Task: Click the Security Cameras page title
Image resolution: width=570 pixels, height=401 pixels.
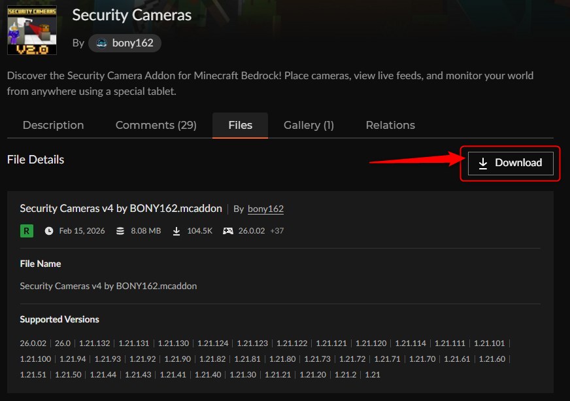Action: [131, 15]
